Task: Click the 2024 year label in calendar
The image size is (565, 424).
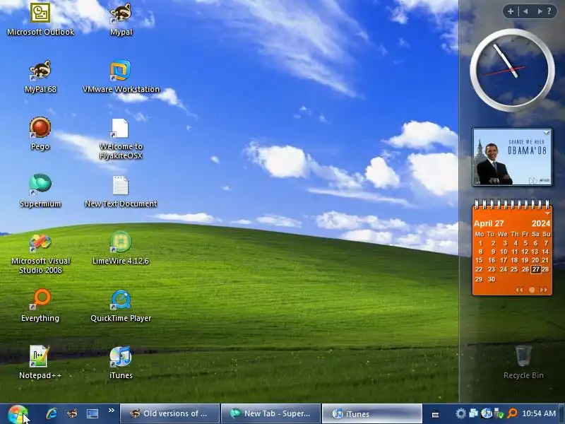Action: tap(541, 223)
